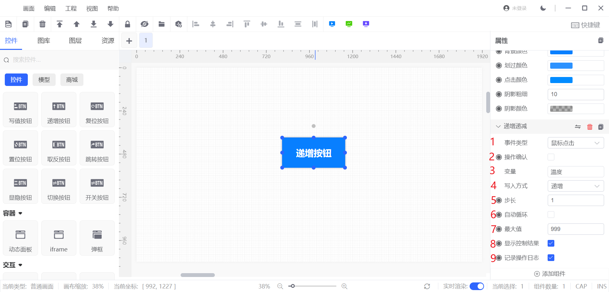Open the 事件类型 dropdown
Image resolution: width=609 pixels, height=292 pixels.
575,143
